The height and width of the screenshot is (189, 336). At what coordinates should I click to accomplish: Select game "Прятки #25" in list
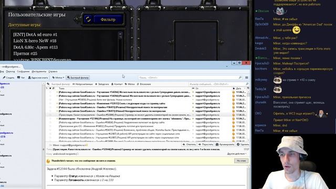[25, 54]
